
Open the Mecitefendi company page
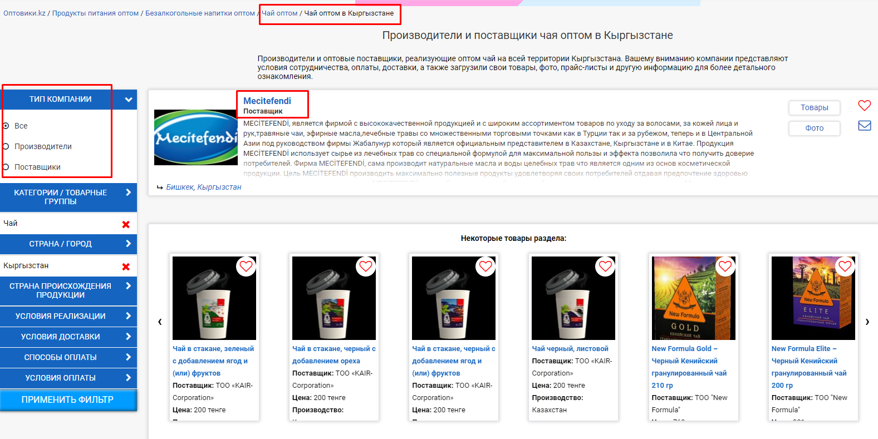pyautogui.click(x=267, y=101)
